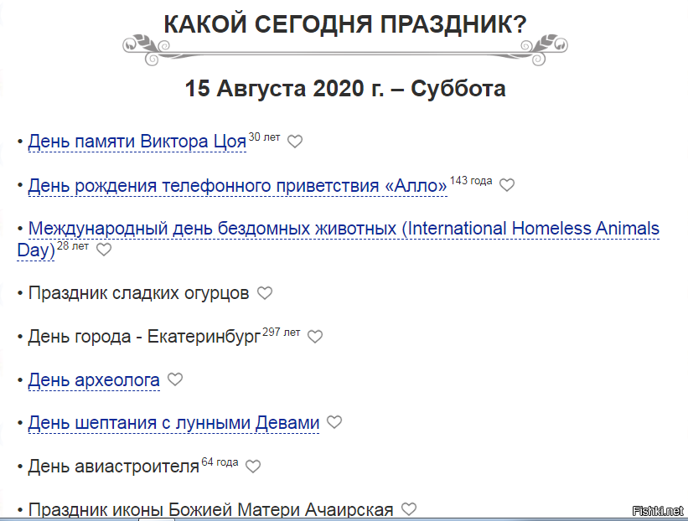The height and width of the screenshot is (521, 688).
Task: Click the heart icon next to День археолога
Action: click(174, 379)
